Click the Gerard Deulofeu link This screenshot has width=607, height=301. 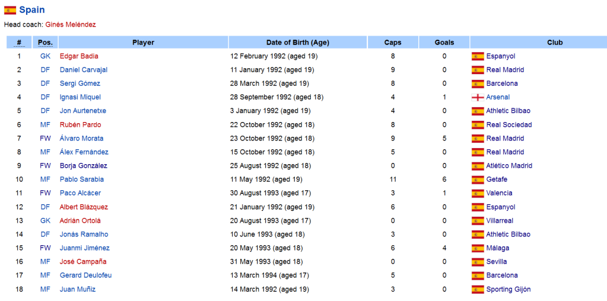tap(85, 276)
